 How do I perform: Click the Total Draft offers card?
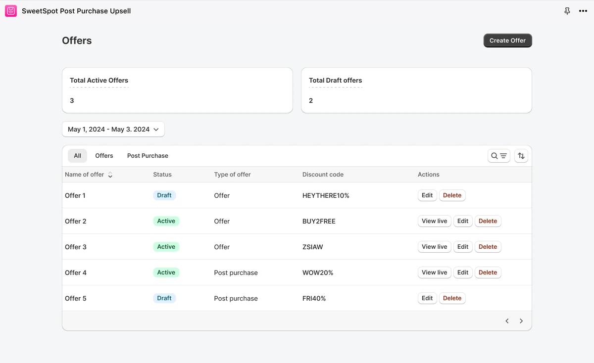pos(416,91)
